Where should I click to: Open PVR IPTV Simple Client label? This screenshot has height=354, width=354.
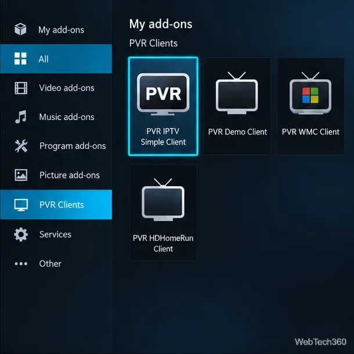pyautogui.click(x=163, y=136)
